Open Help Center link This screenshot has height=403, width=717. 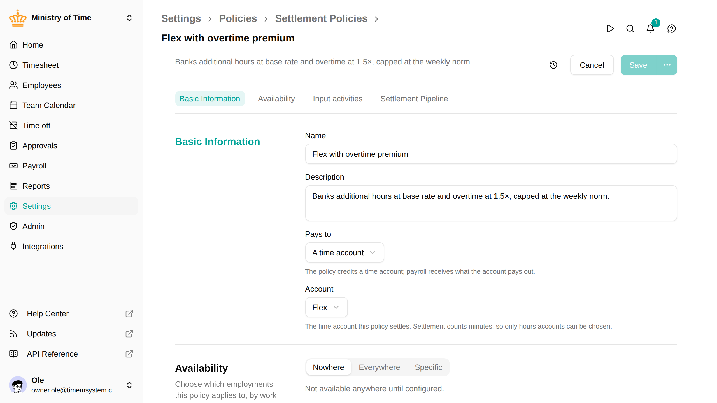point(71,313)
